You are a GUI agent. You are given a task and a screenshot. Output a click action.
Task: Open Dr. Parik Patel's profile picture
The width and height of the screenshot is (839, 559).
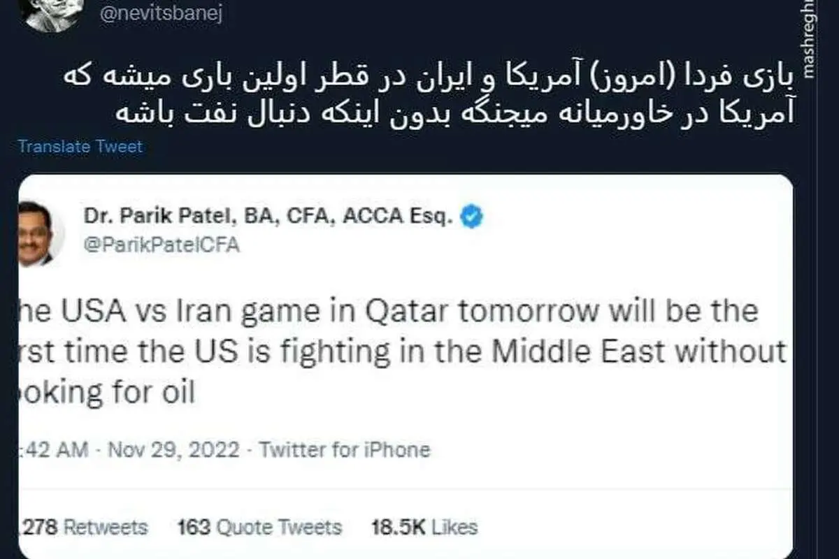tap(35, 234)
